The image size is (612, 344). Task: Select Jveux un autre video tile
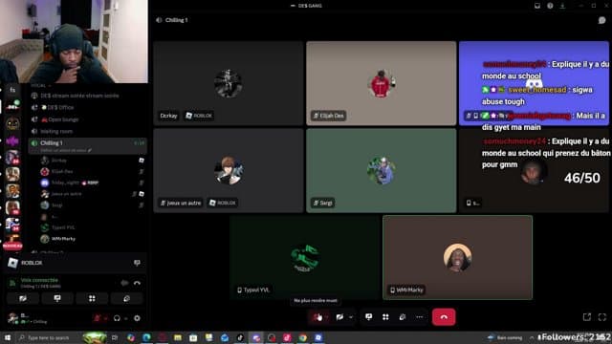tap(229, 171)
